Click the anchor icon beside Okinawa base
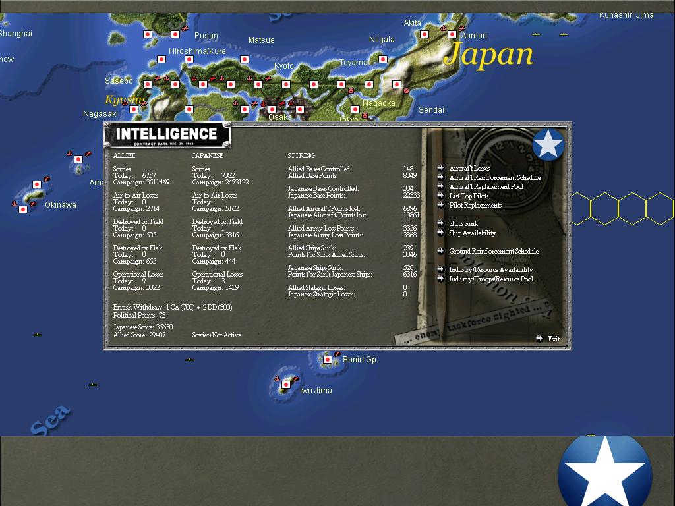 (14, 204)
